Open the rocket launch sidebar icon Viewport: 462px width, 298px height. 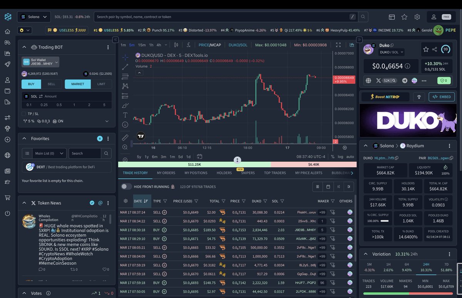point(7,64)
